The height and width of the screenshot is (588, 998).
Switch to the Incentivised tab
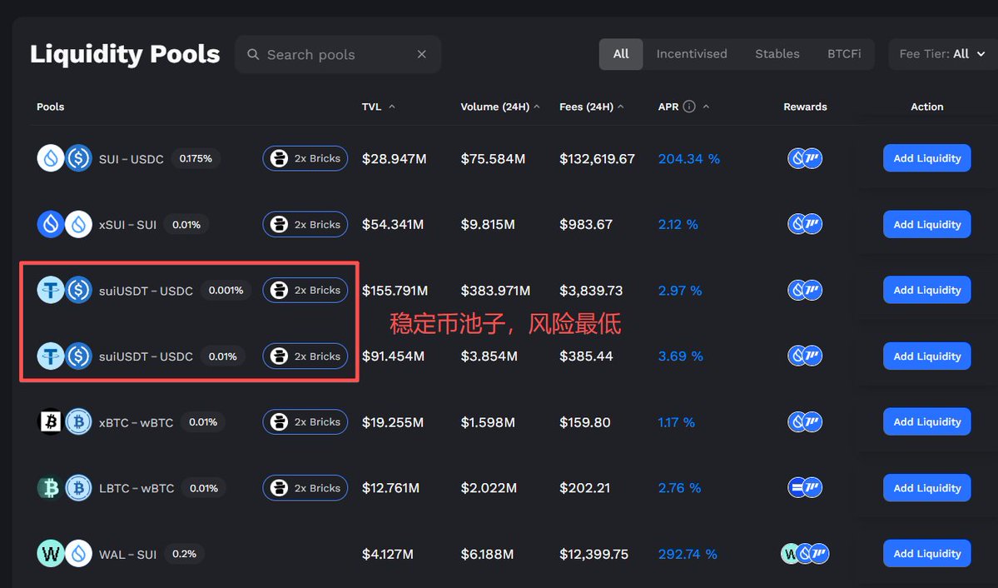[692, 54]
